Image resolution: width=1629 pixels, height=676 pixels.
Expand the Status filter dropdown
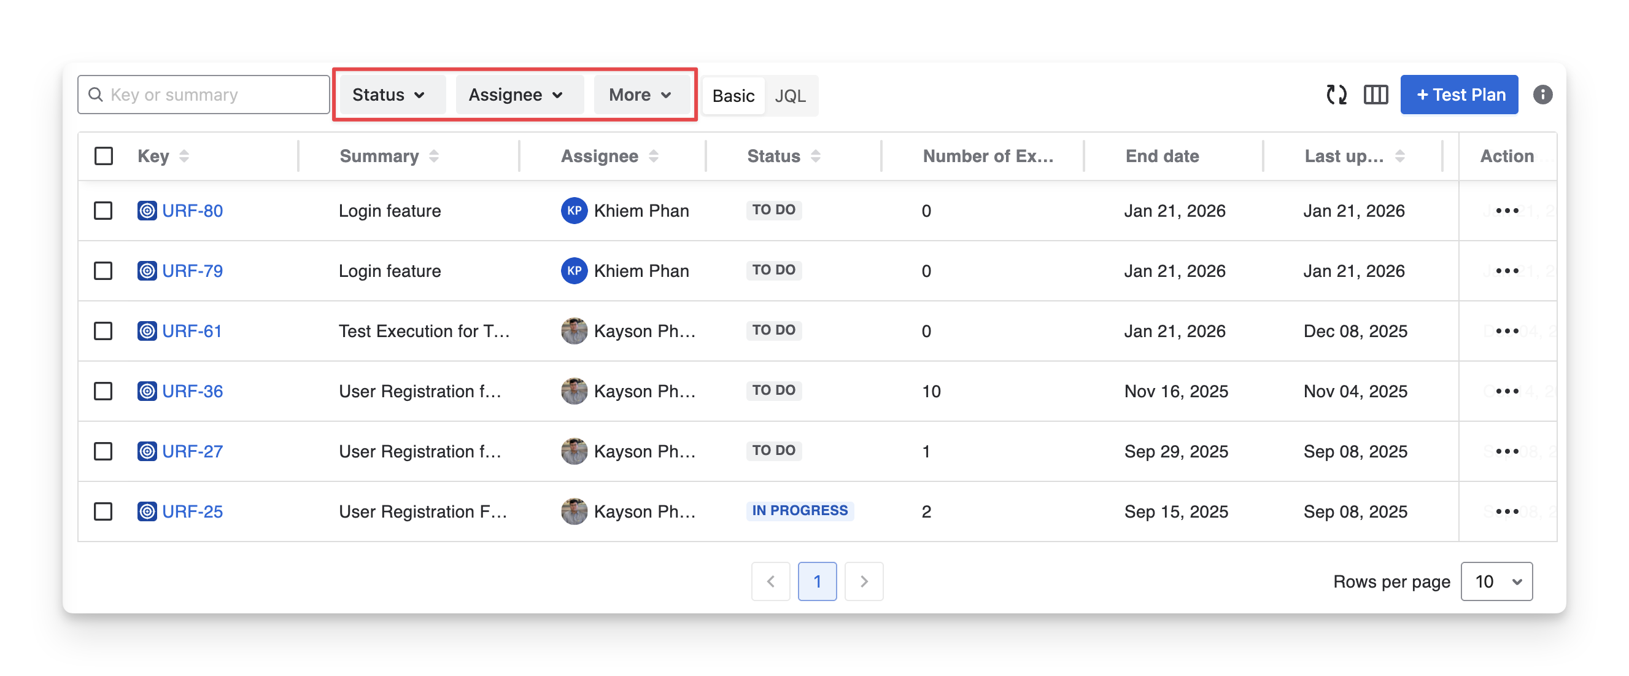389,95
